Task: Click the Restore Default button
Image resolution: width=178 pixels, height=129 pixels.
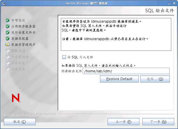Action: [119, 79]
